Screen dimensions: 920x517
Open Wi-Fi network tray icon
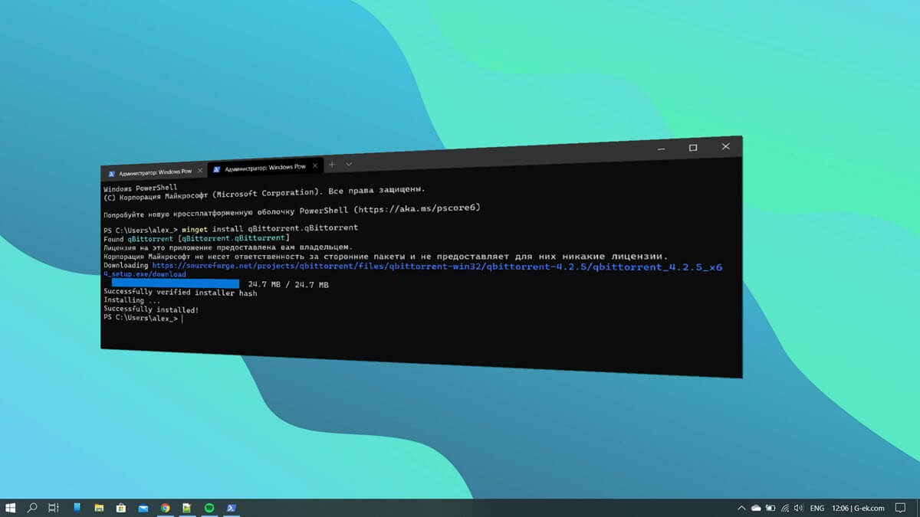(785, 508)
